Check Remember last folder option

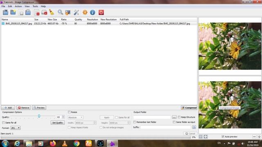pyautogui.click(x=135, y=122)
